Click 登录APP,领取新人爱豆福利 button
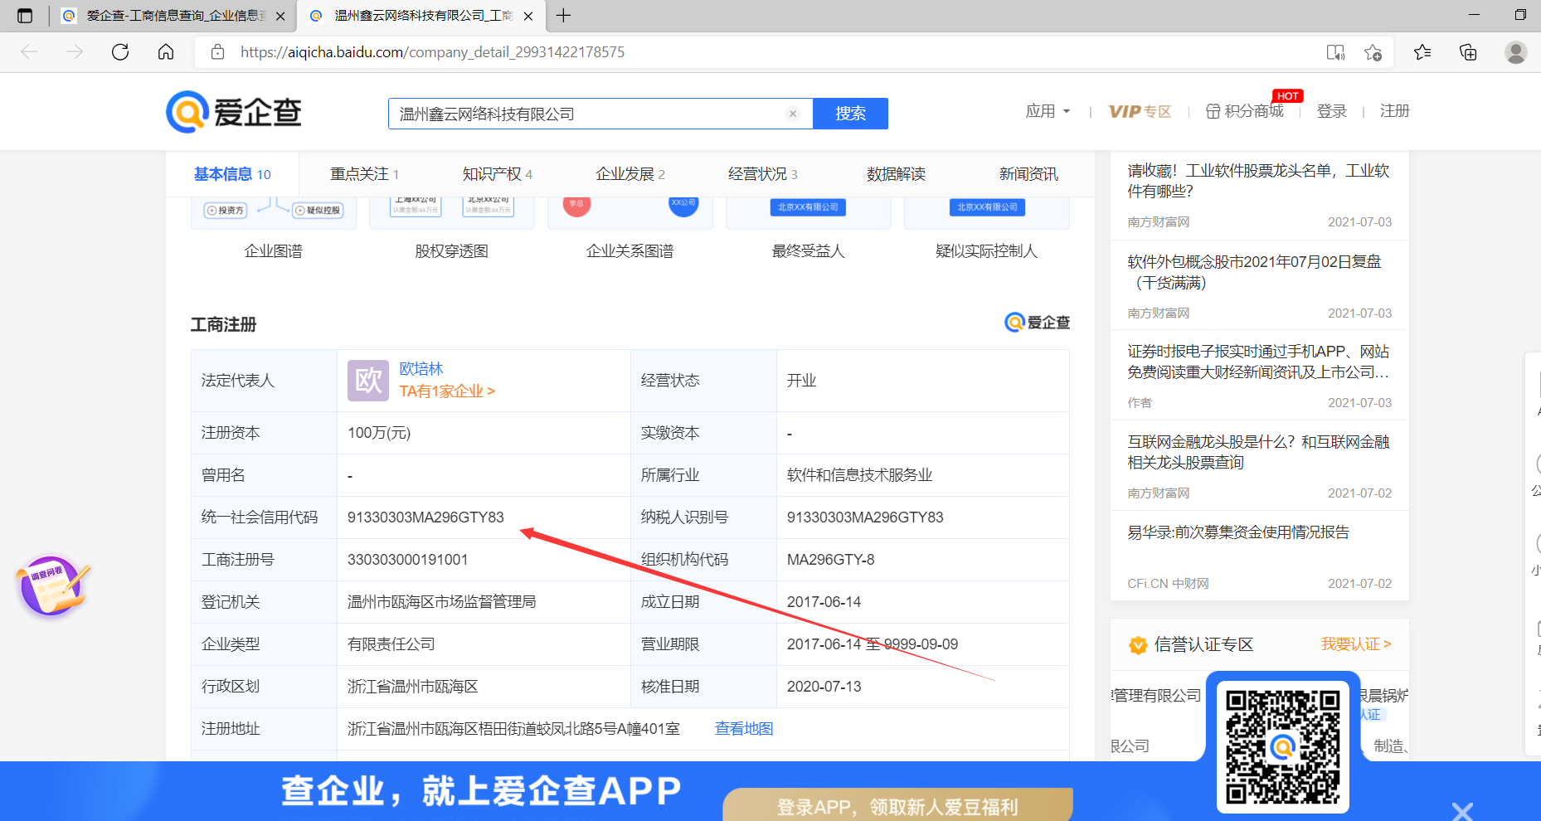Viewport: 1541px width, 821px height. point(897,805)
